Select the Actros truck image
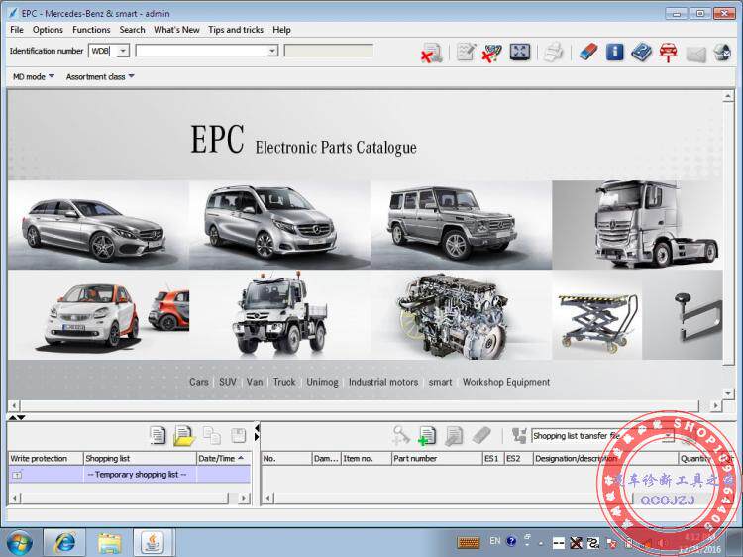Image resolution: width=743 pixels, height=557 pixels. click(637, 225)
